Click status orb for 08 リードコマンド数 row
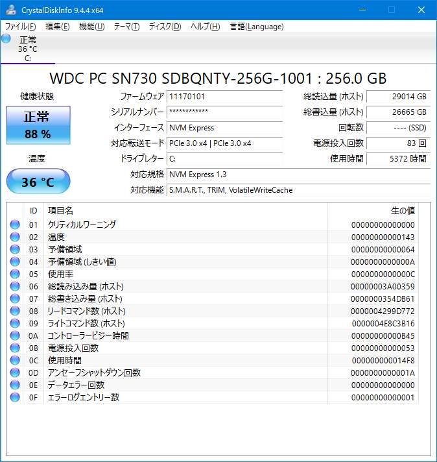437x462 pixels. (15, 311)
